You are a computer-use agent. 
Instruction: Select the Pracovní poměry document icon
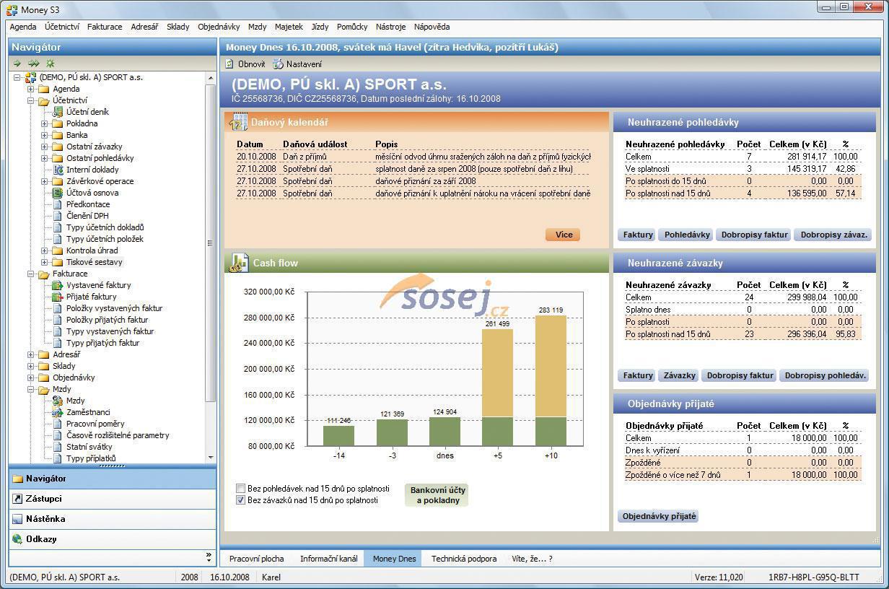58,424
